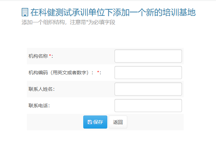Click the floppy disk icon on the 保存 button
This screenshot has height=154, width=216.
tap(90, 122)
